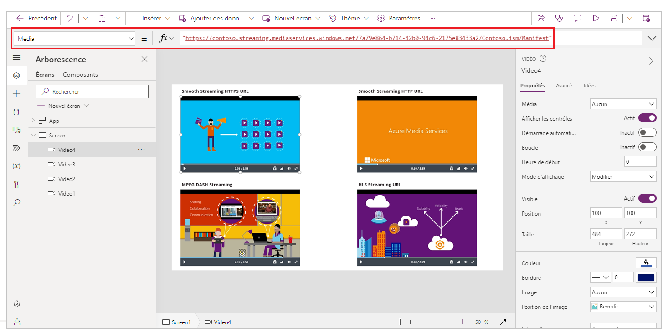Click Nouvel écran in the top toolbar

pyautogui.click(x=292, y=18)
